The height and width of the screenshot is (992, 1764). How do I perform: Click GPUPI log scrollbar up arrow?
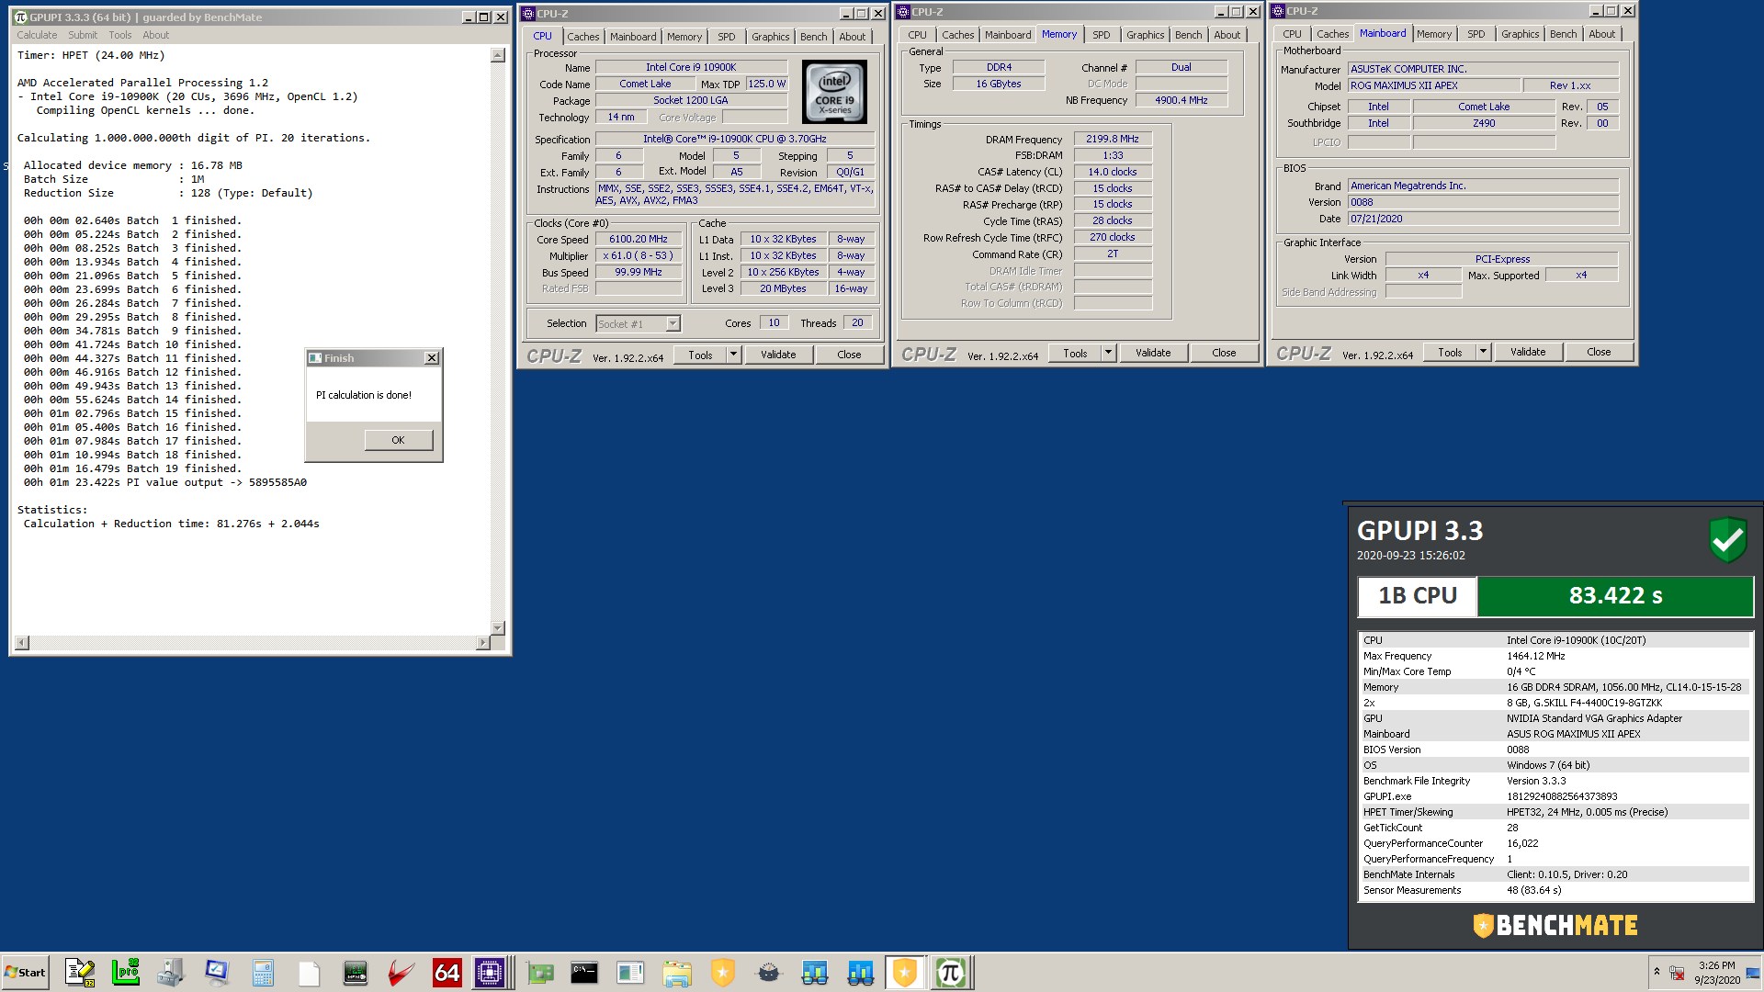[497, 55]
